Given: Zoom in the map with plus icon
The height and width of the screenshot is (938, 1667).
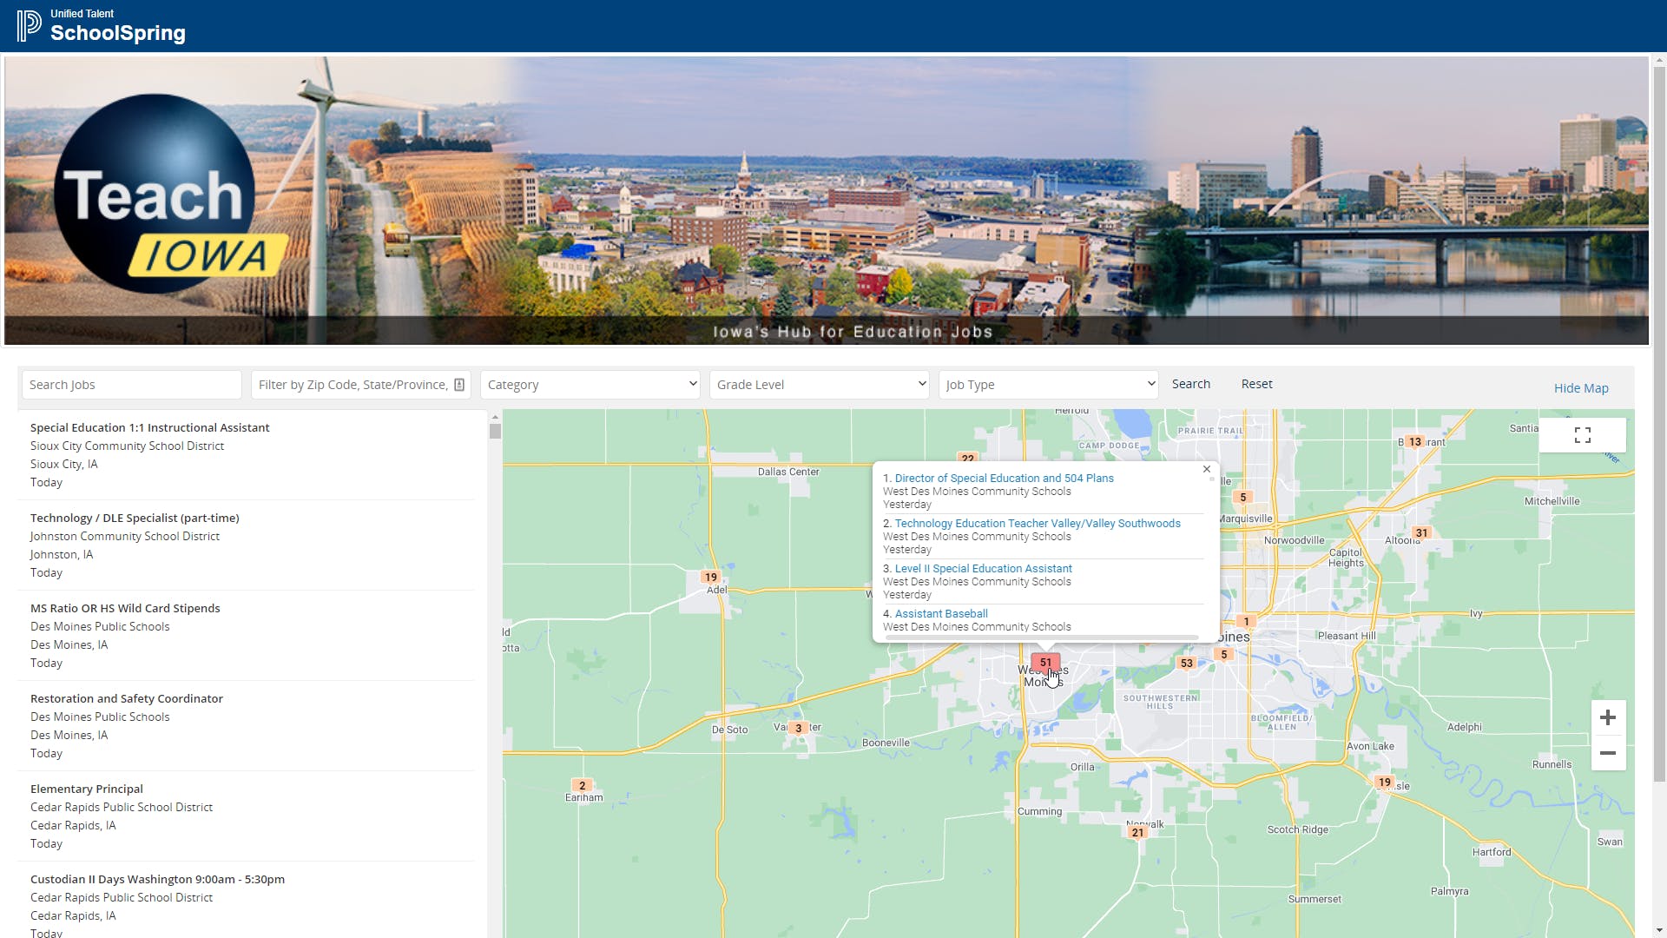Looking at the screenshot, I should point(1607,717).
